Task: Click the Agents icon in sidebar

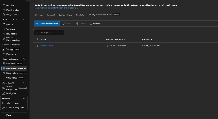Action: 4,24
